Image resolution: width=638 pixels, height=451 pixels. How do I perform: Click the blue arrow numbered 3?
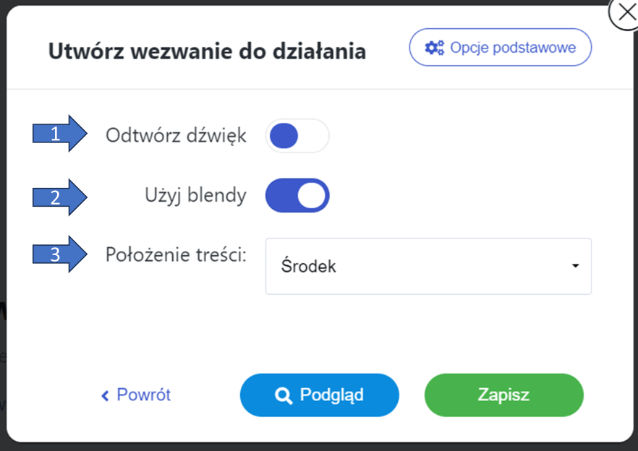coord(59,254)
